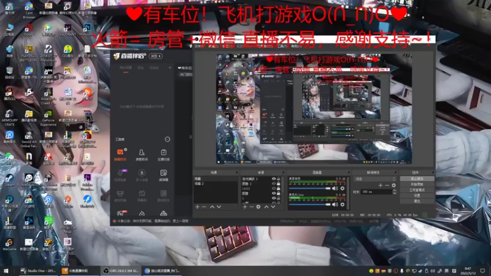Mute the 桌面音频 speaker icon
Screen dimensions: 491x276
[x=334, y=188]
